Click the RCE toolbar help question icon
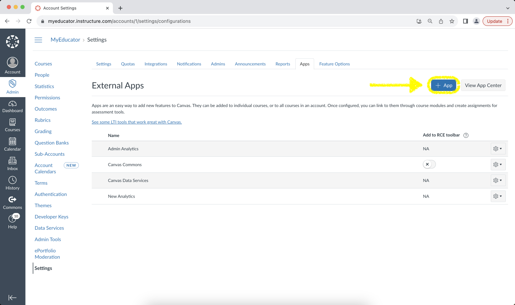The height and width of the screenshot is (305, 515). [466, 135]
